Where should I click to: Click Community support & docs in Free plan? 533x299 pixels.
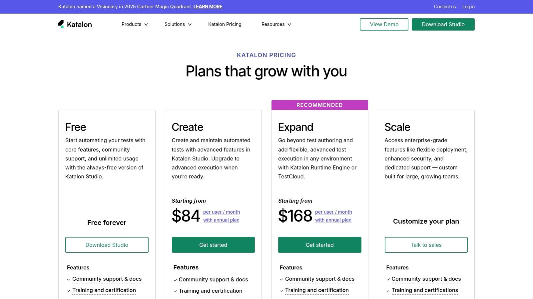click(107, 279)
